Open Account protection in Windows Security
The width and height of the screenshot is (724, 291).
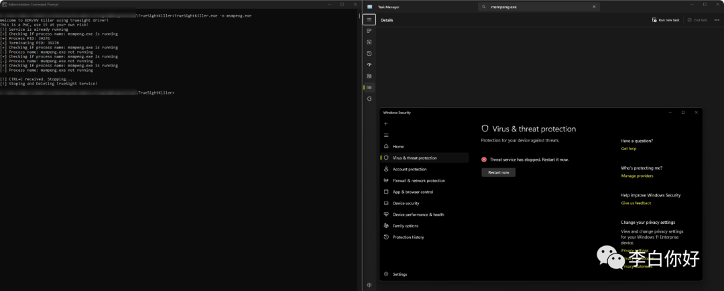click(x=424, y=169)
